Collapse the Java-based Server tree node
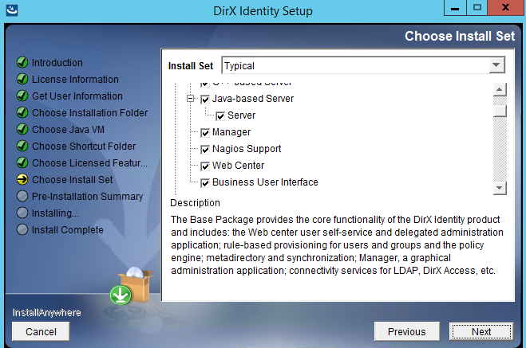 tap(191, 99)
